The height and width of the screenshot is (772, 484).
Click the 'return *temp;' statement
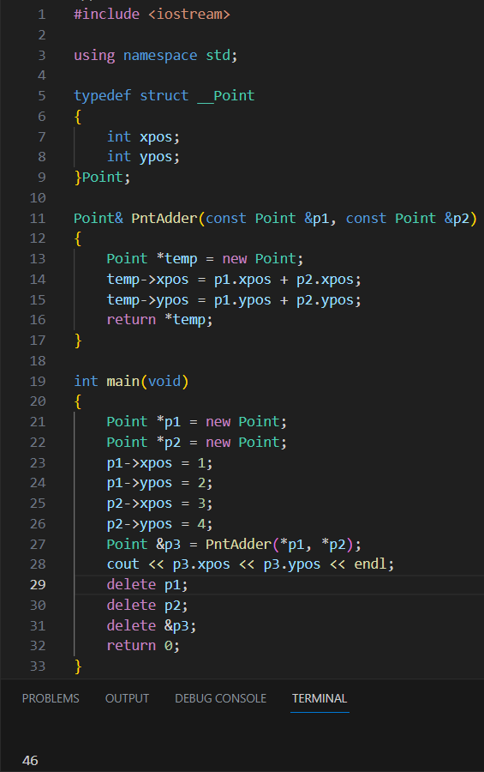click(x=160, y=320)
